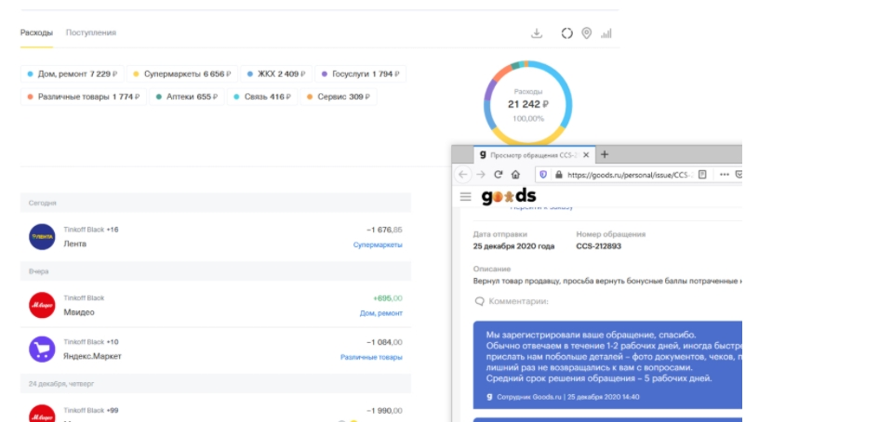Open the tracking protection shield icon
The width and height of the screenshot is (892, 422).
click(x=543, y=175)
